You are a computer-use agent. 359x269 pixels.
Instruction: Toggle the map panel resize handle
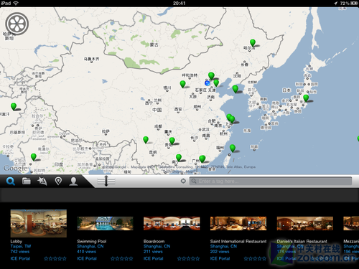106,181
